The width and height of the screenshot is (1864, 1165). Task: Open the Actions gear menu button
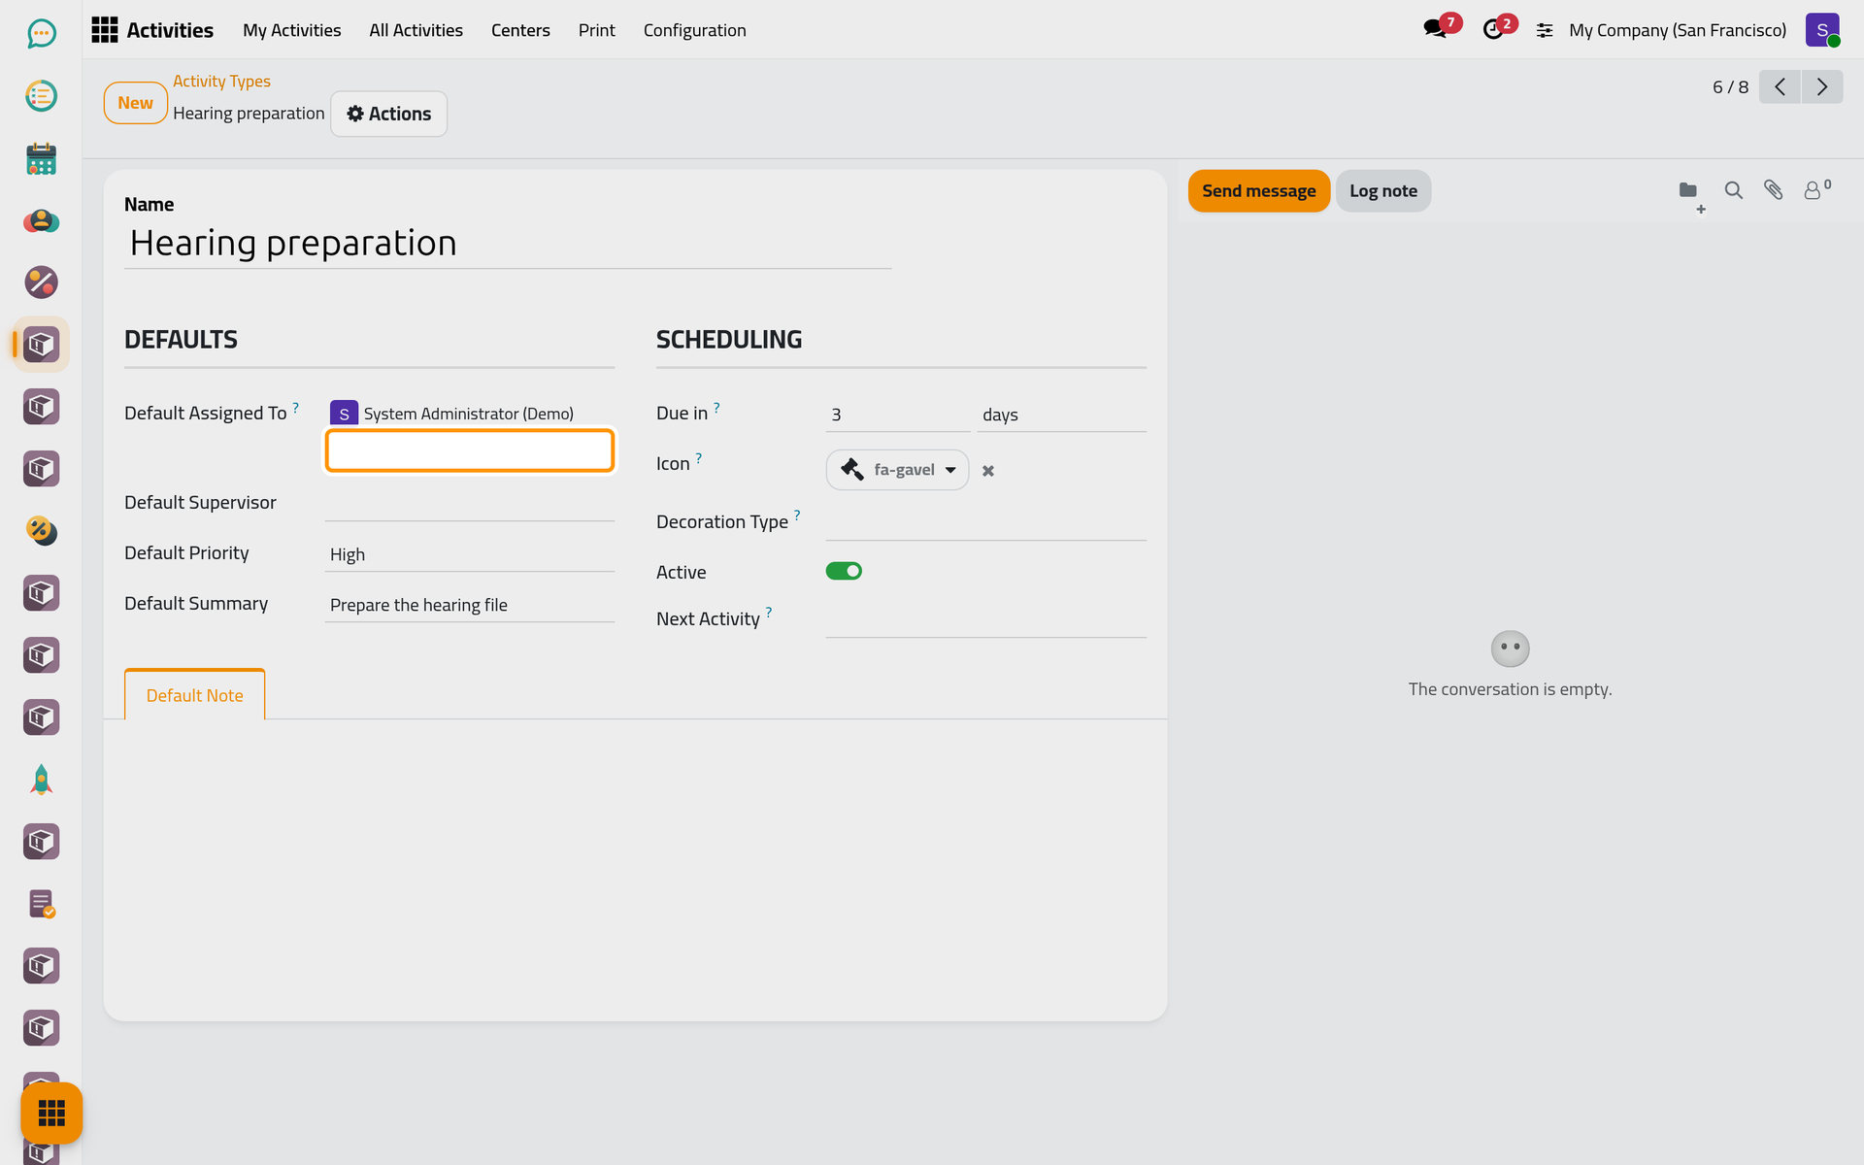[388, 114]
